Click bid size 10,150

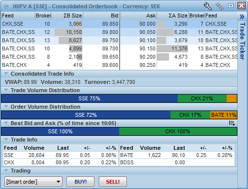tap(74, 32)
